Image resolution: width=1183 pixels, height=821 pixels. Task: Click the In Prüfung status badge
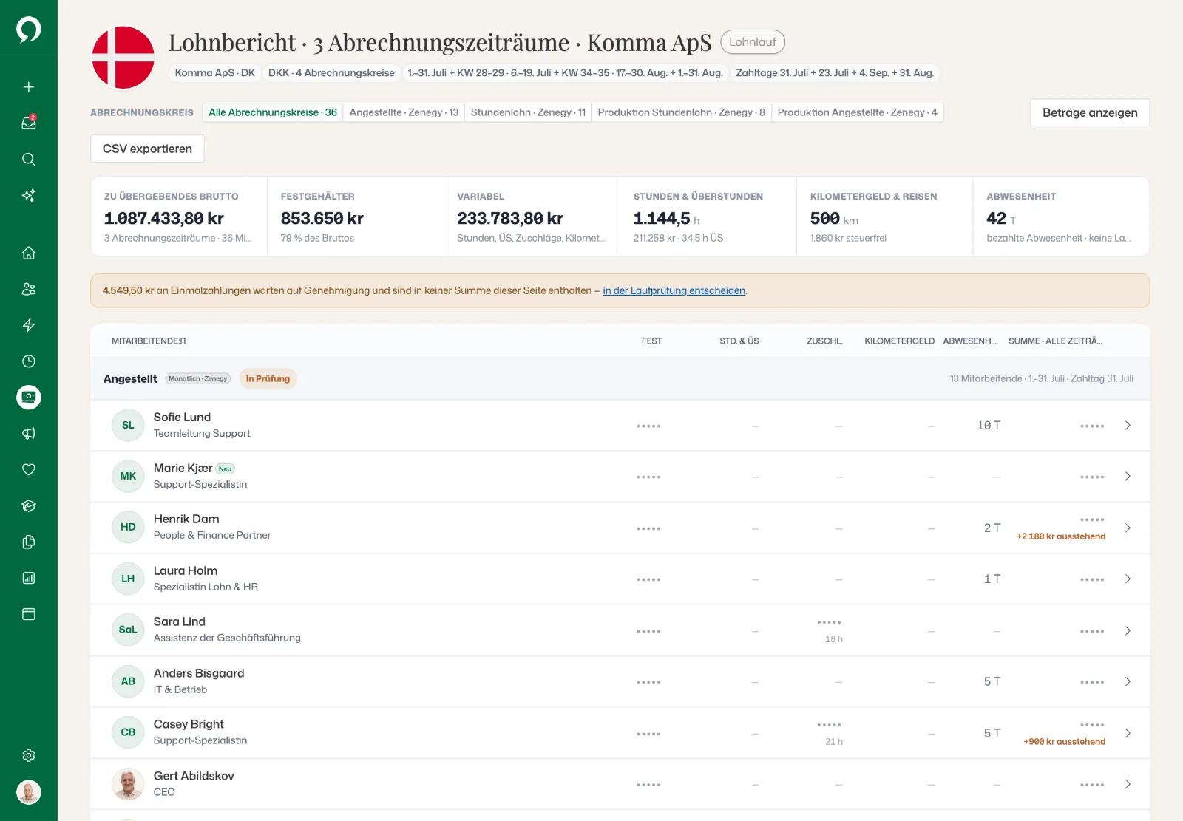(268, 378)
